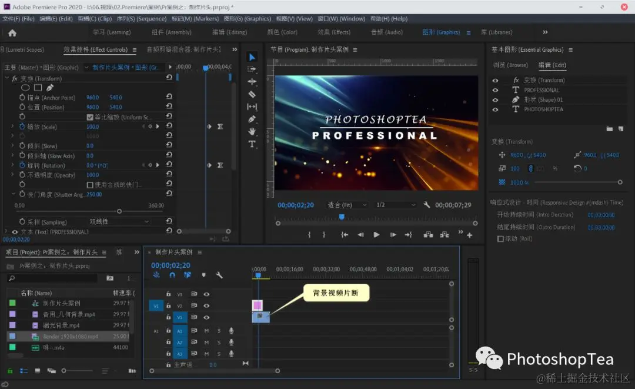
Task: Open the Fit zoom level dropdown
Action: [x=347, y=205]
